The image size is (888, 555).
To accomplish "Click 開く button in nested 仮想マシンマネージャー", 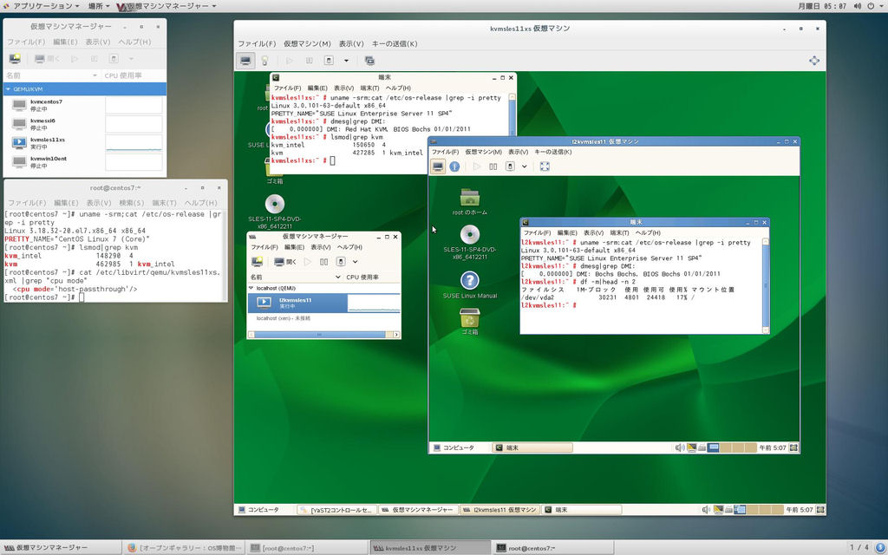I will 284,262.
